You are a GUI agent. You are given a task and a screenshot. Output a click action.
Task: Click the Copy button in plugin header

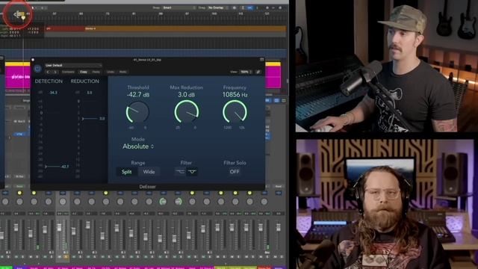click(x=83, y=72)
